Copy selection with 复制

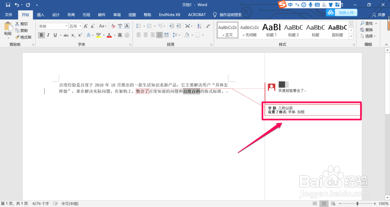[21, 30]
